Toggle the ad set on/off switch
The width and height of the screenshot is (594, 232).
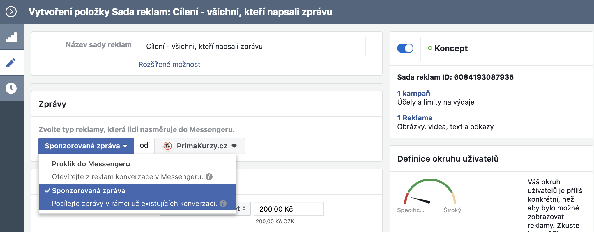405,48
